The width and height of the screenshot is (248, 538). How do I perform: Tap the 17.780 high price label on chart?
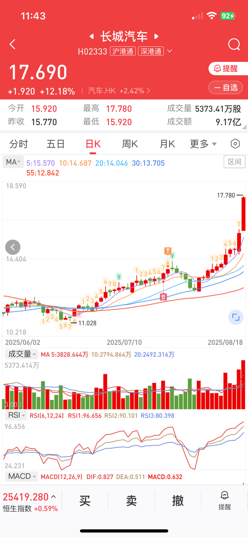click(x=226, y=195)
